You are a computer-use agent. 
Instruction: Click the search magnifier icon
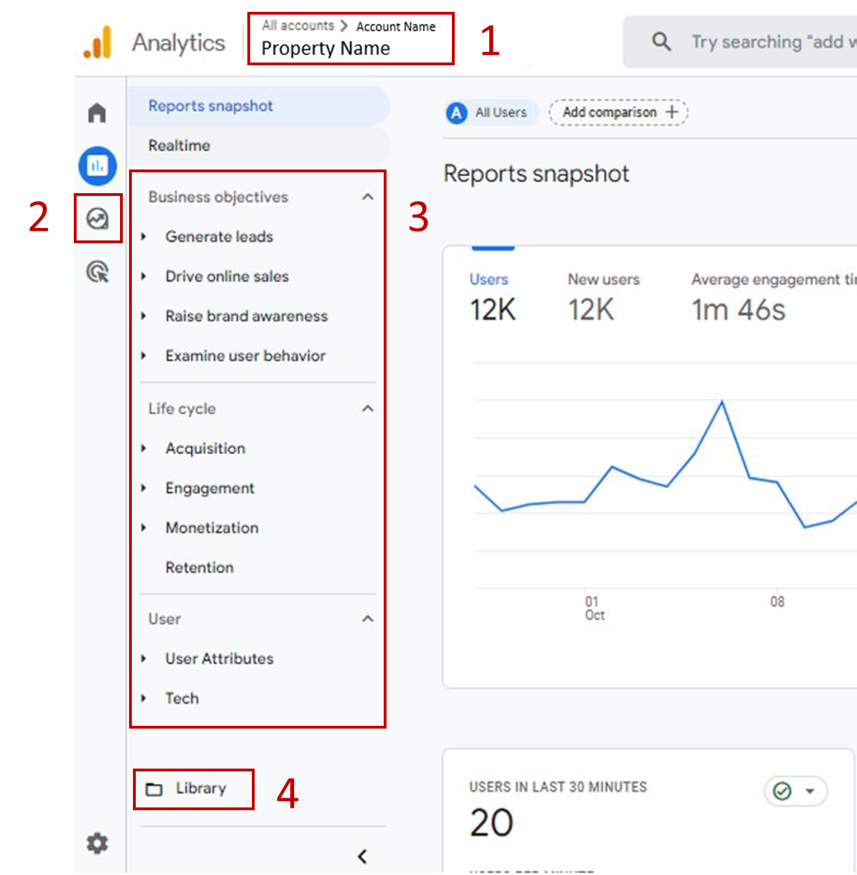pyautogui.click(x=661, y=42)
